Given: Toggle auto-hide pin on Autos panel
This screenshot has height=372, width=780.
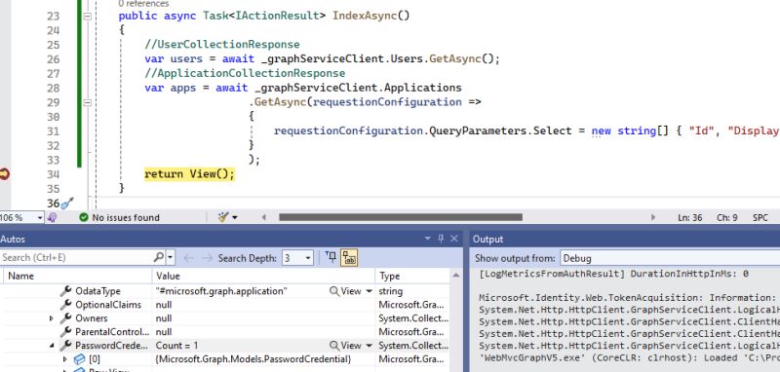Looking at the screenshot, I should click(x=441, y=239).
